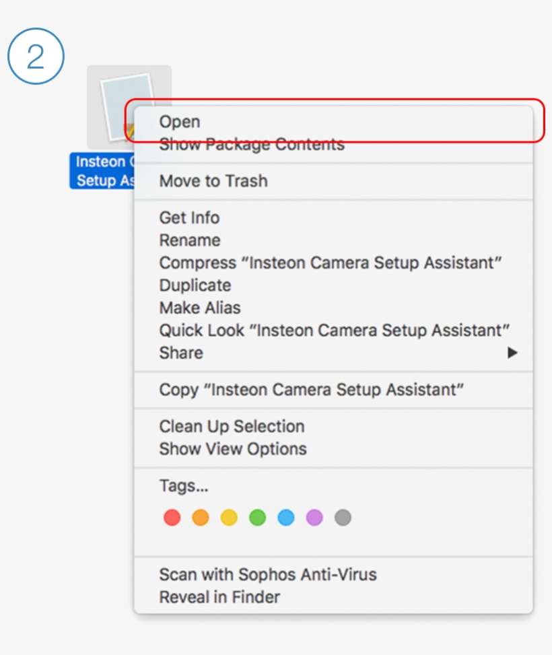Select "Get Info"
Viewport: 552px width, 655px height.
[x=188, y=217]
